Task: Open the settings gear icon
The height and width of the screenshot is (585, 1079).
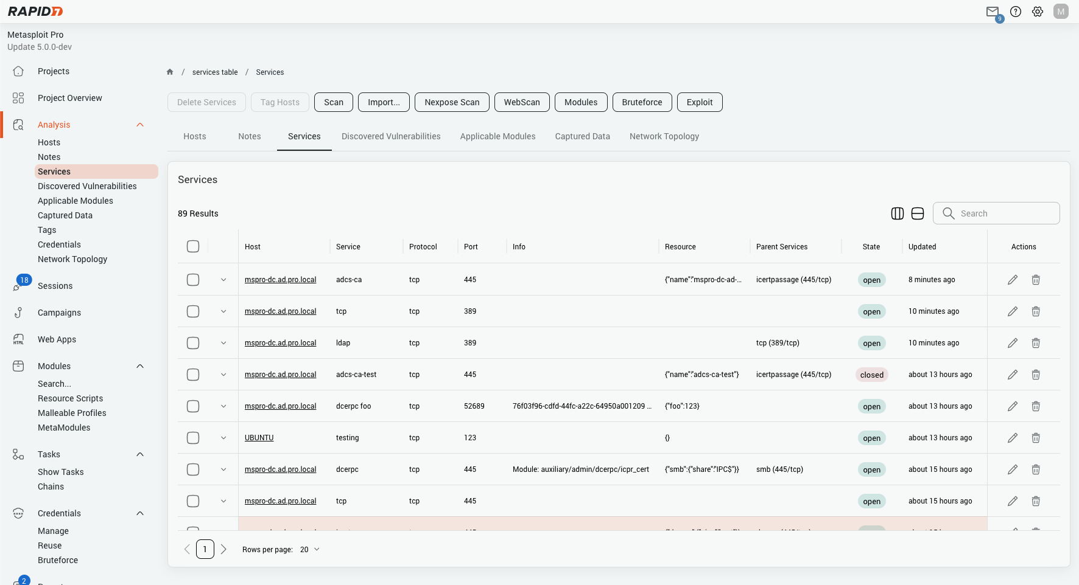Action: [1038, 12]
